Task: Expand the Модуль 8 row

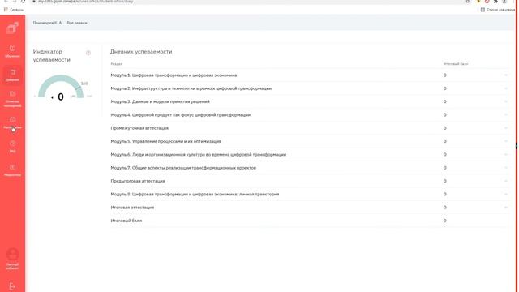Action: [x=506, y=194]
